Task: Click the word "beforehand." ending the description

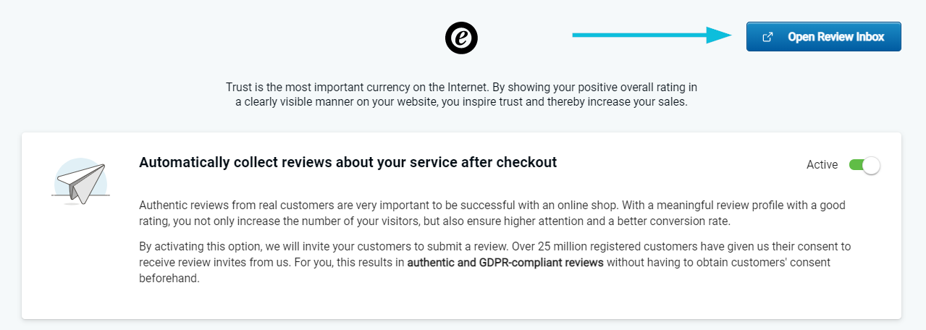Action: tap(169, 278)
